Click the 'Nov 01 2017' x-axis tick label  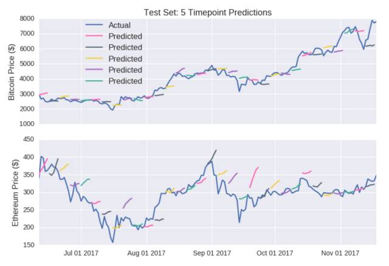(x=340, y=253)
